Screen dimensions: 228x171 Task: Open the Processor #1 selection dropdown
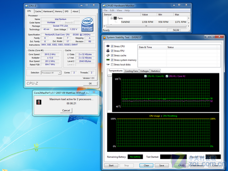(x=60, y=73)
